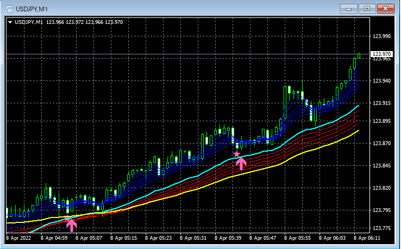This screenshot has width=401, height=249.
Task: Click the 123.915 price scale label
Action: (x=381, y=103)
